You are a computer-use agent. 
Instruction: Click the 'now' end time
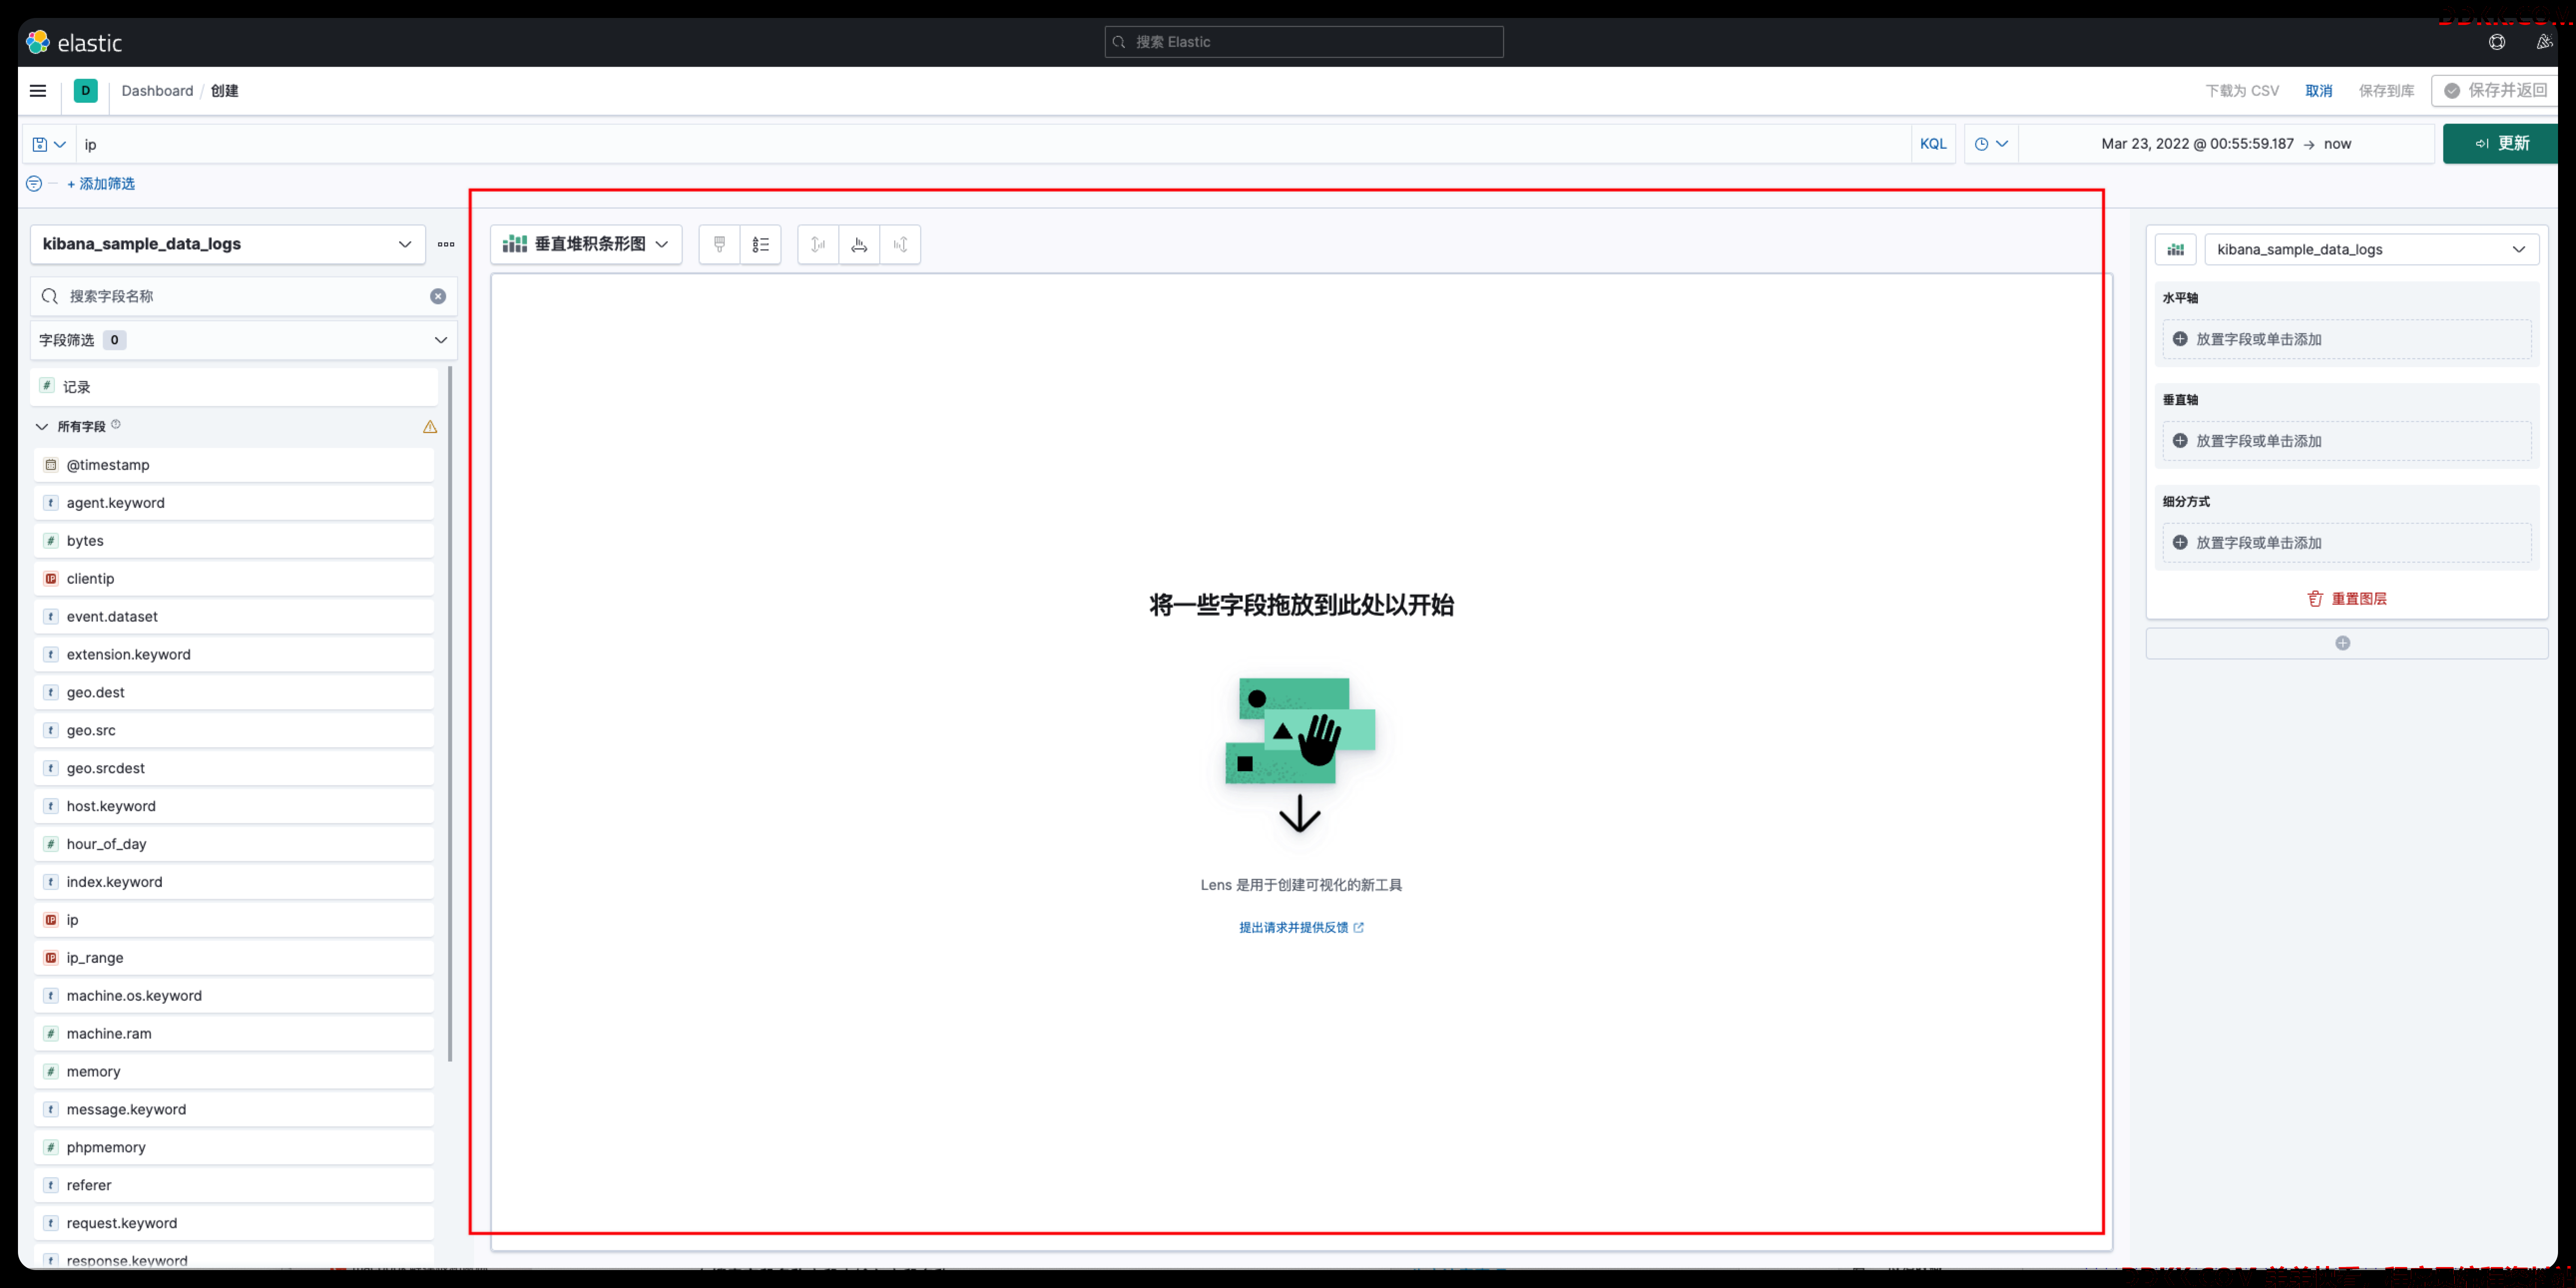2337,144
